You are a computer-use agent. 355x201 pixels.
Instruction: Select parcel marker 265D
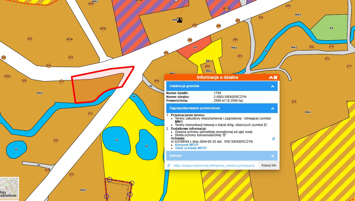[x=103, y=28]
